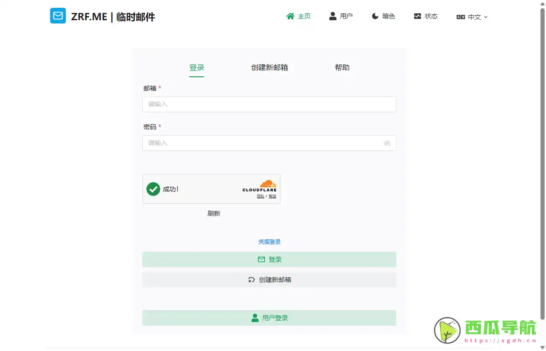The width and height of the screenshot is (546, 351).
Task: Click the 用户登录 button
Action: pyautogui.click(x=269, y=318)
